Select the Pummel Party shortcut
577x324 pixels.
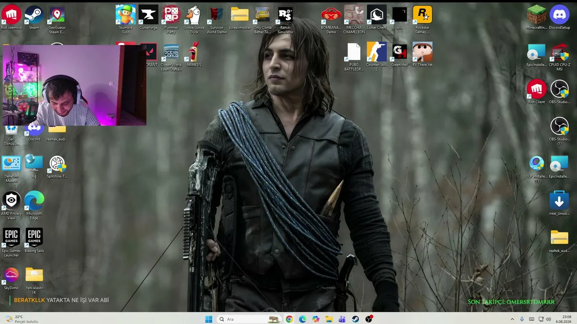(x=171, y=20)
